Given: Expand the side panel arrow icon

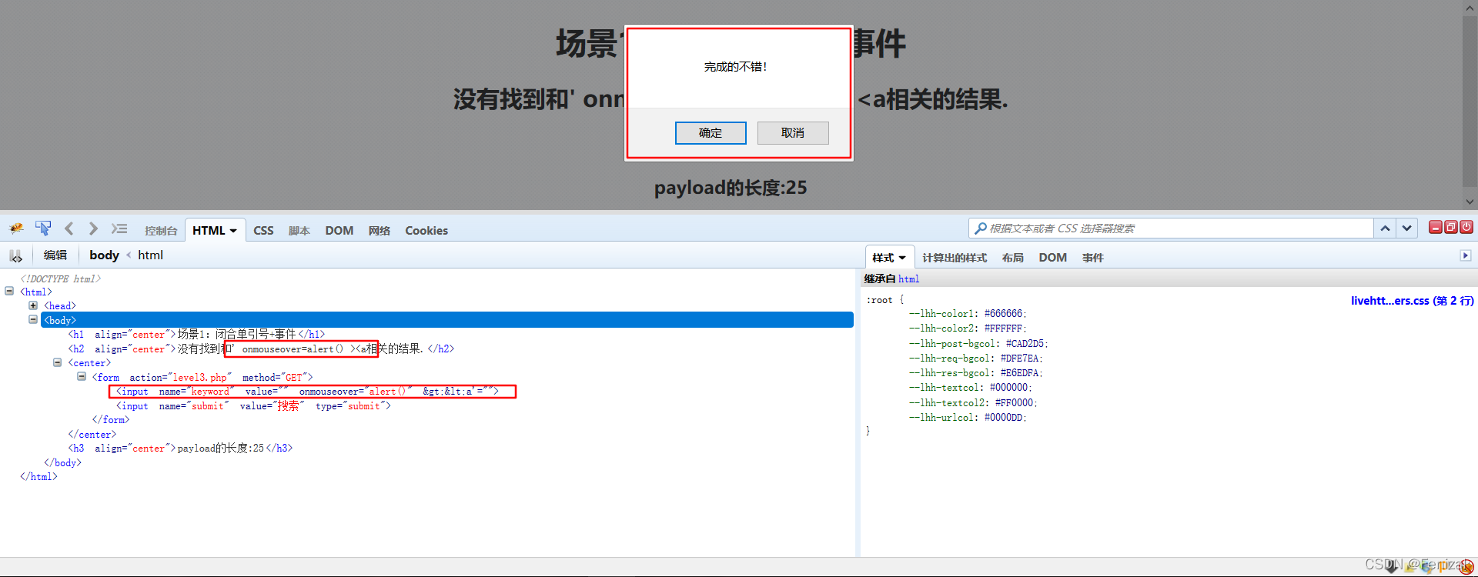Looking at the screenshot, I should point(1466,255).
